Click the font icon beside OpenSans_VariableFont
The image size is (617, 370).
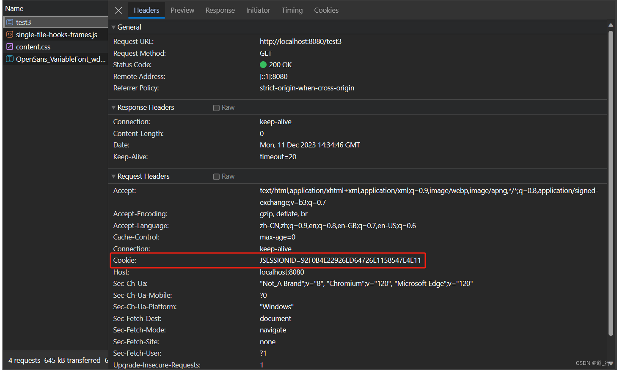pos(10,59)
